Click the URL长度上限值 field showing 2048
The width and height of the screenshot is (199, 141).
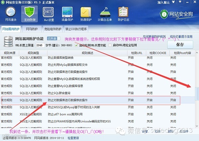coord(40,45)
